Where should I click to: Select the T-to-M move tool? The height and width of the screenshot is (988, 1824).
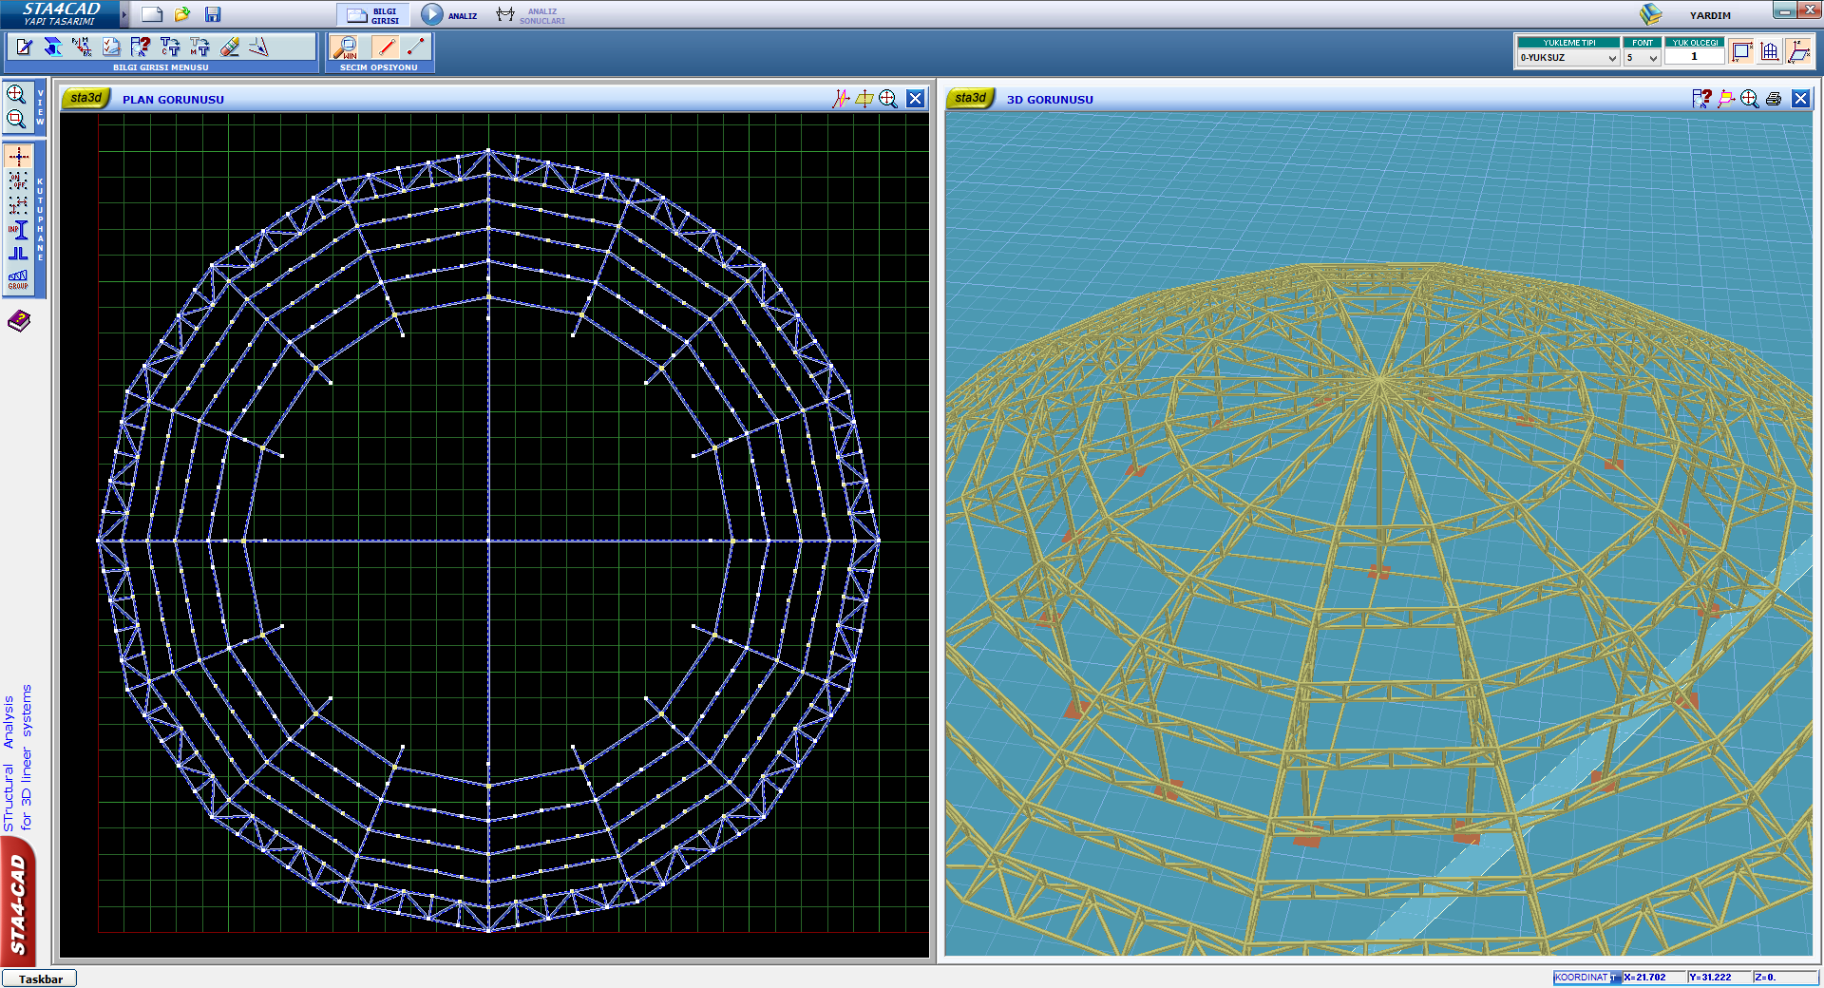[x=199, y=47]
